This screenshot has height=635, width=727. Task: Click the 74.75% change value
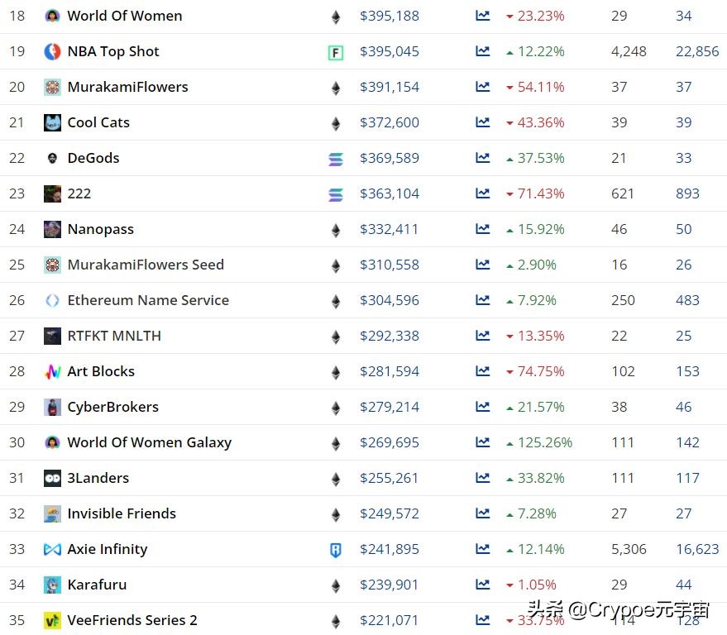pyautogui.click(x=541, y=371)
